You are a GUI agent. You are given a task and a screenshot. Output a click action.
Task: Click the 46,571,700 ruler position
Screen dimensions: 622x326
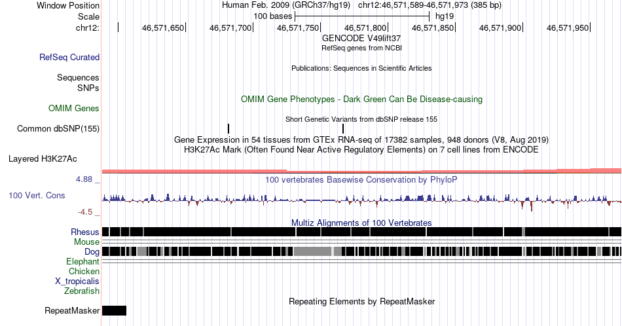pos(230,27)
